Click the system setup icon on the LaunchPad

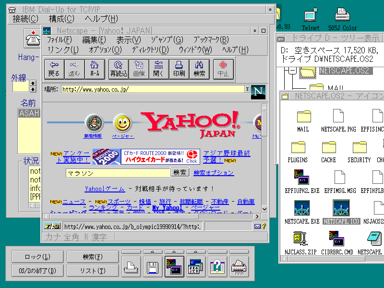pyautogui.click(x=196, y=267)
